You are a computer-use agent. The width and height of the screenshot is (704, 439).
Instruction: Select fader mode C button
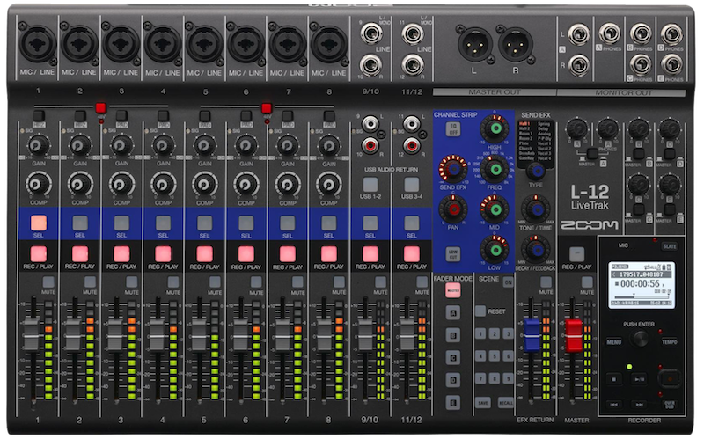(x=453, y=358)
